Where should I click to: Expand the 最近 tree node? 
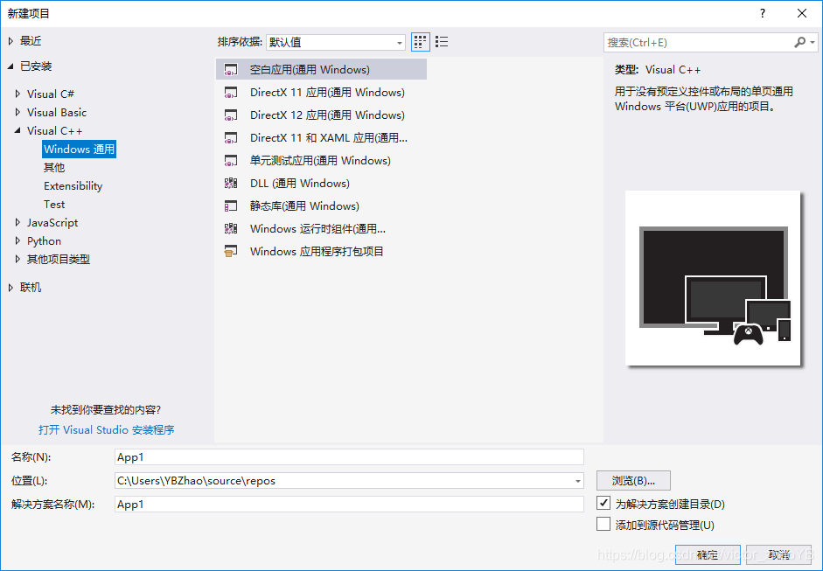[x=10, y=41]
